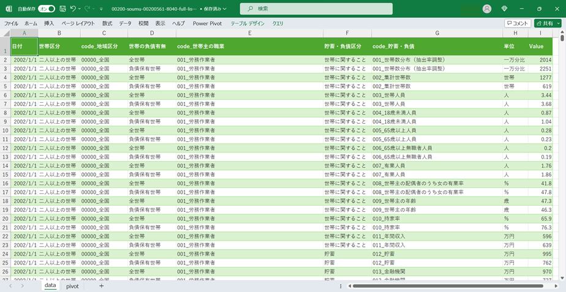Open the user account profile icon
Viewport: 566px width, 292px height.
[x=487, y=9]
